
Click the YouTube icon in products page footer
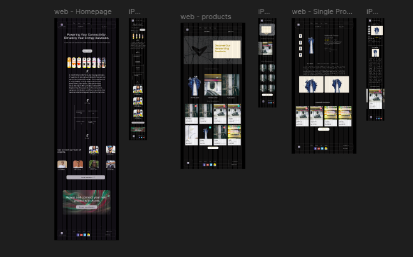pos(208,165)
